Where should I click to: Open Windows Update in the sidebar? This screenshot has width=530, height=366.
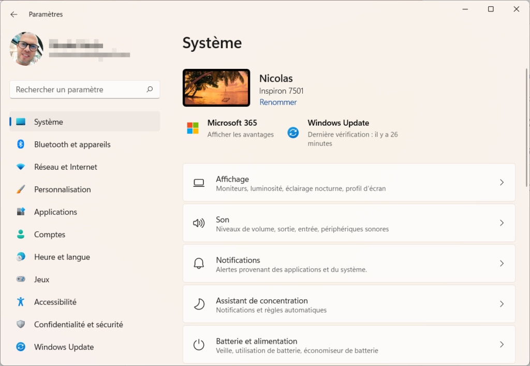[84, 347]
